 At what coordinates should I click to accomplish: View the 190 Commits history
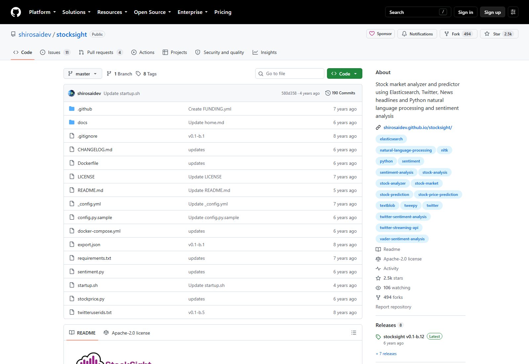[340, 93]
